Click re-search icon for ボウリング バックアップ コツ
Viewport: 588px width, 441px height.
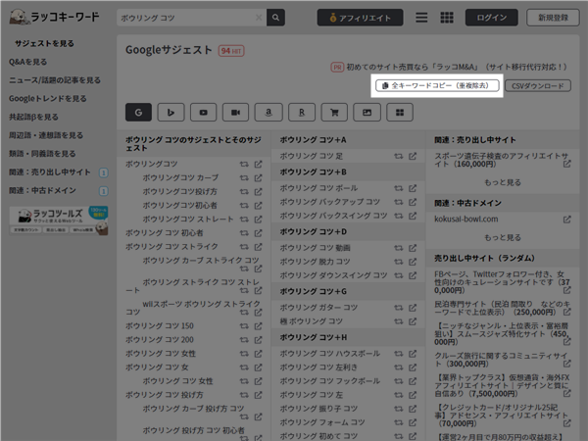click(x=399, y=202)
